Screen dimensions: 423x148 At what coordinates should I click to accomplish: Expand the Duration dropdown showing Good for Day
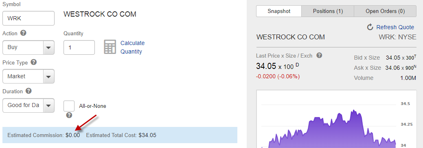pyautogui.click(x=28, y=105)
